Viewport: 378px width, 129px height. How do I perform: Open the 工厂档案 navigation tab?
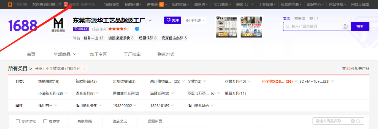(x=132, y=54)
